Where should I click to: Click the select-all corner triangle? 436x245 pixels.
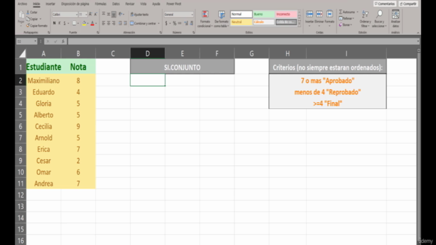pos(22,53)
